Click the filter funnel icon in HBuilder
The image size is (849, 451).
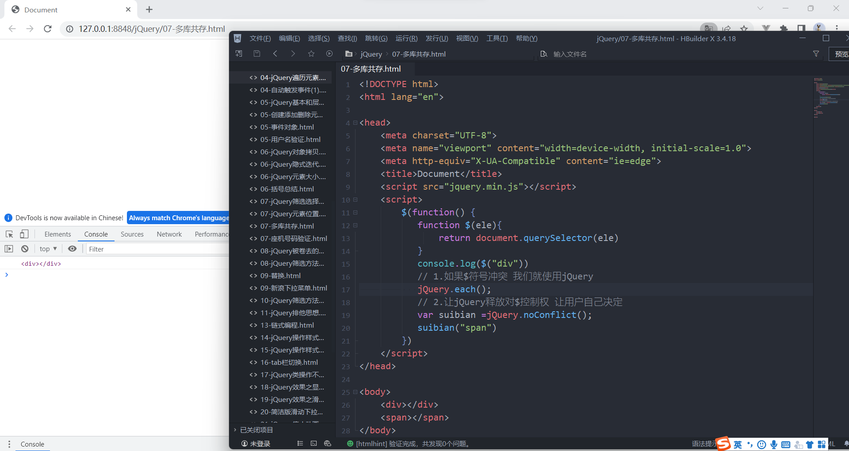point(815,54)
